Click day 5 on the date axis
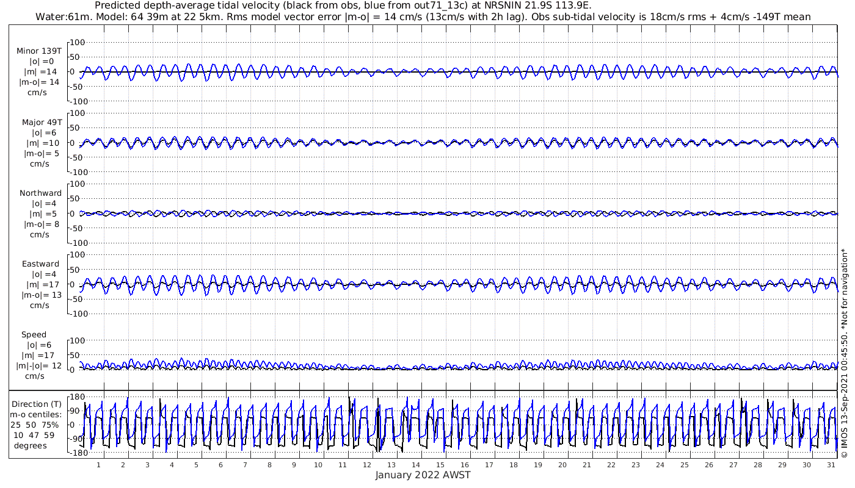 [196, 465]
